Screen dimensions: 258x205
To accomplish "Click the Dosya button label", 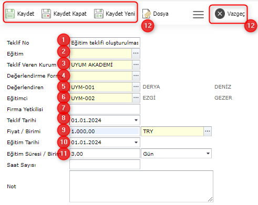I will 161,14.
